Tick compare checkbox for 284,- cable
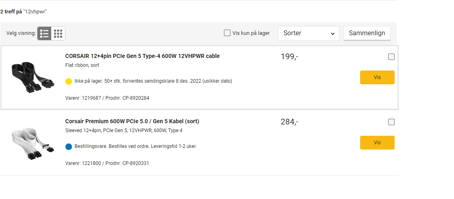This screenshot has height=199, width=454. 391,122
